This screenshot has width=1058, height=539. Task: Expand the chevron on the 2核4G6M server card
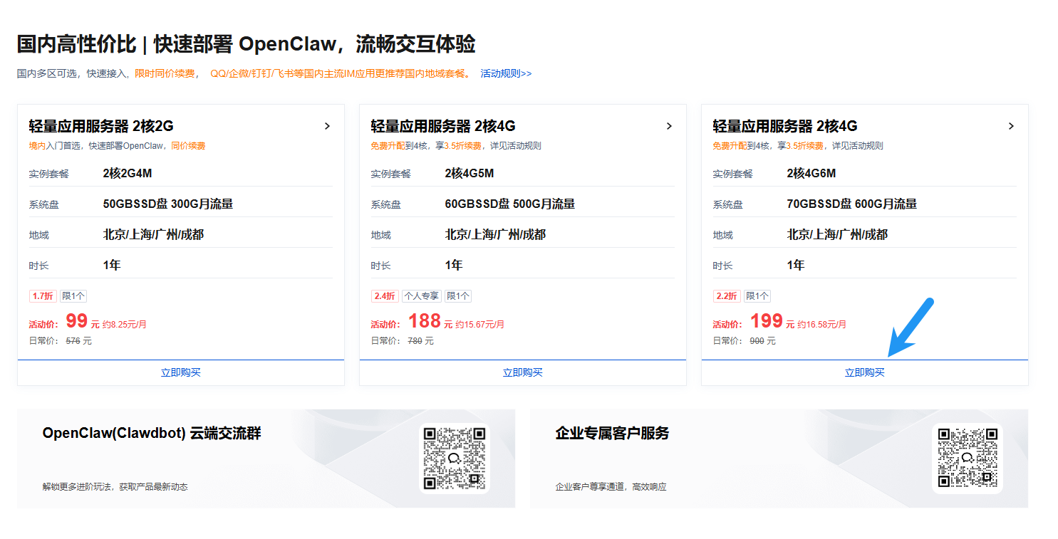[1011, 126]
